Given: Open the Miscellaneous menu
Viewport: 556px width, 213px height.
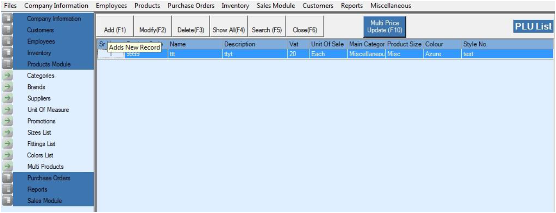Looking at the screenshot, I should 391,6.
